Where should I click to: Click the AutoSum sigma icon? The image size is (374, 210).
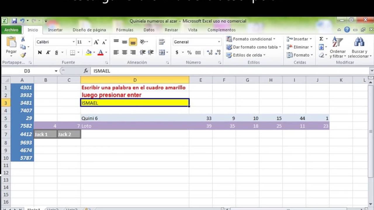(321, 39)
